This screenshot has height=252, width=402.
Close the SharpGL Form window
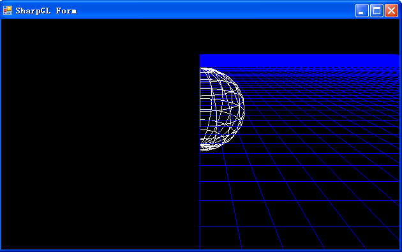click(392, 10)
